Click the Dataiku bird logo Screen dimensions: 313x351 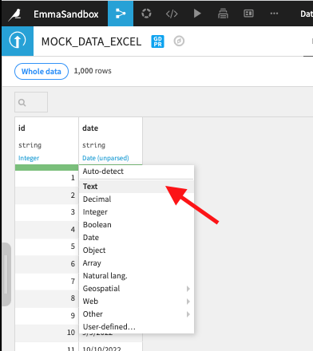[x=15, y=14]
